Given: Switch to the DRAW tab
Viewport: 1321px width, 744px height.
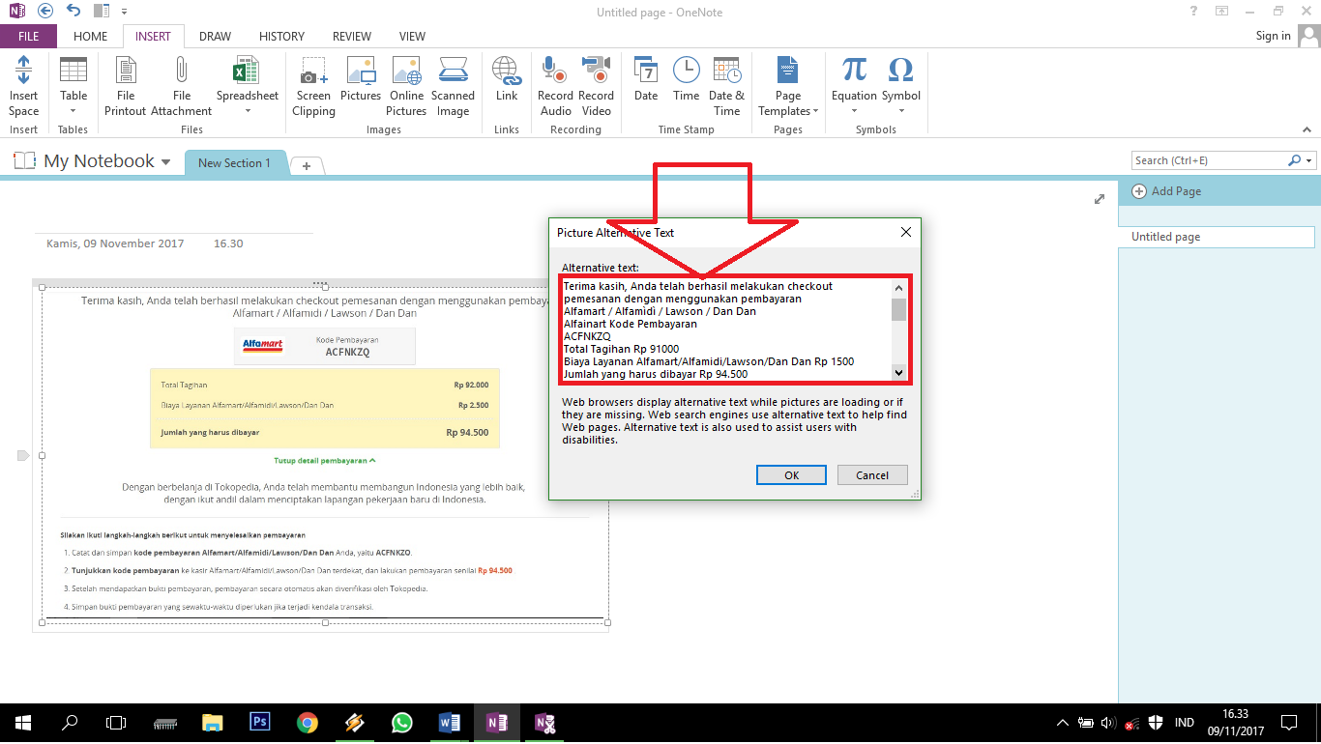Looking at the screenshot, I should [x=215, y=37].
